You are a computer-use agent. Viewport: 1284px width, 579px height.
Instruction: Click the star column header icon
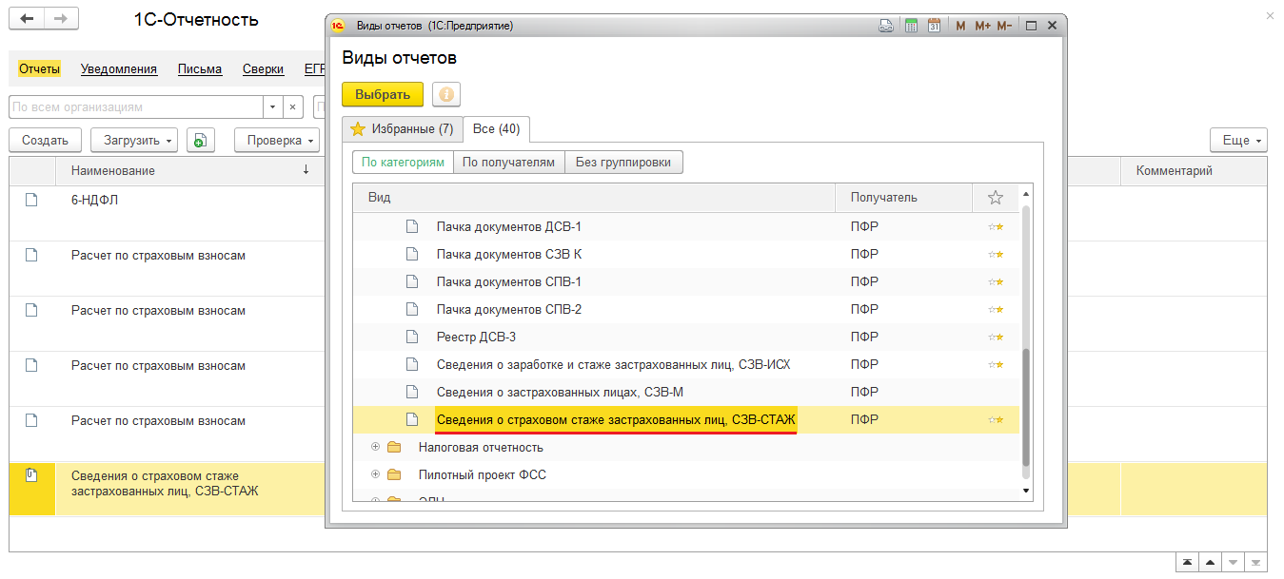pos(996,198)
